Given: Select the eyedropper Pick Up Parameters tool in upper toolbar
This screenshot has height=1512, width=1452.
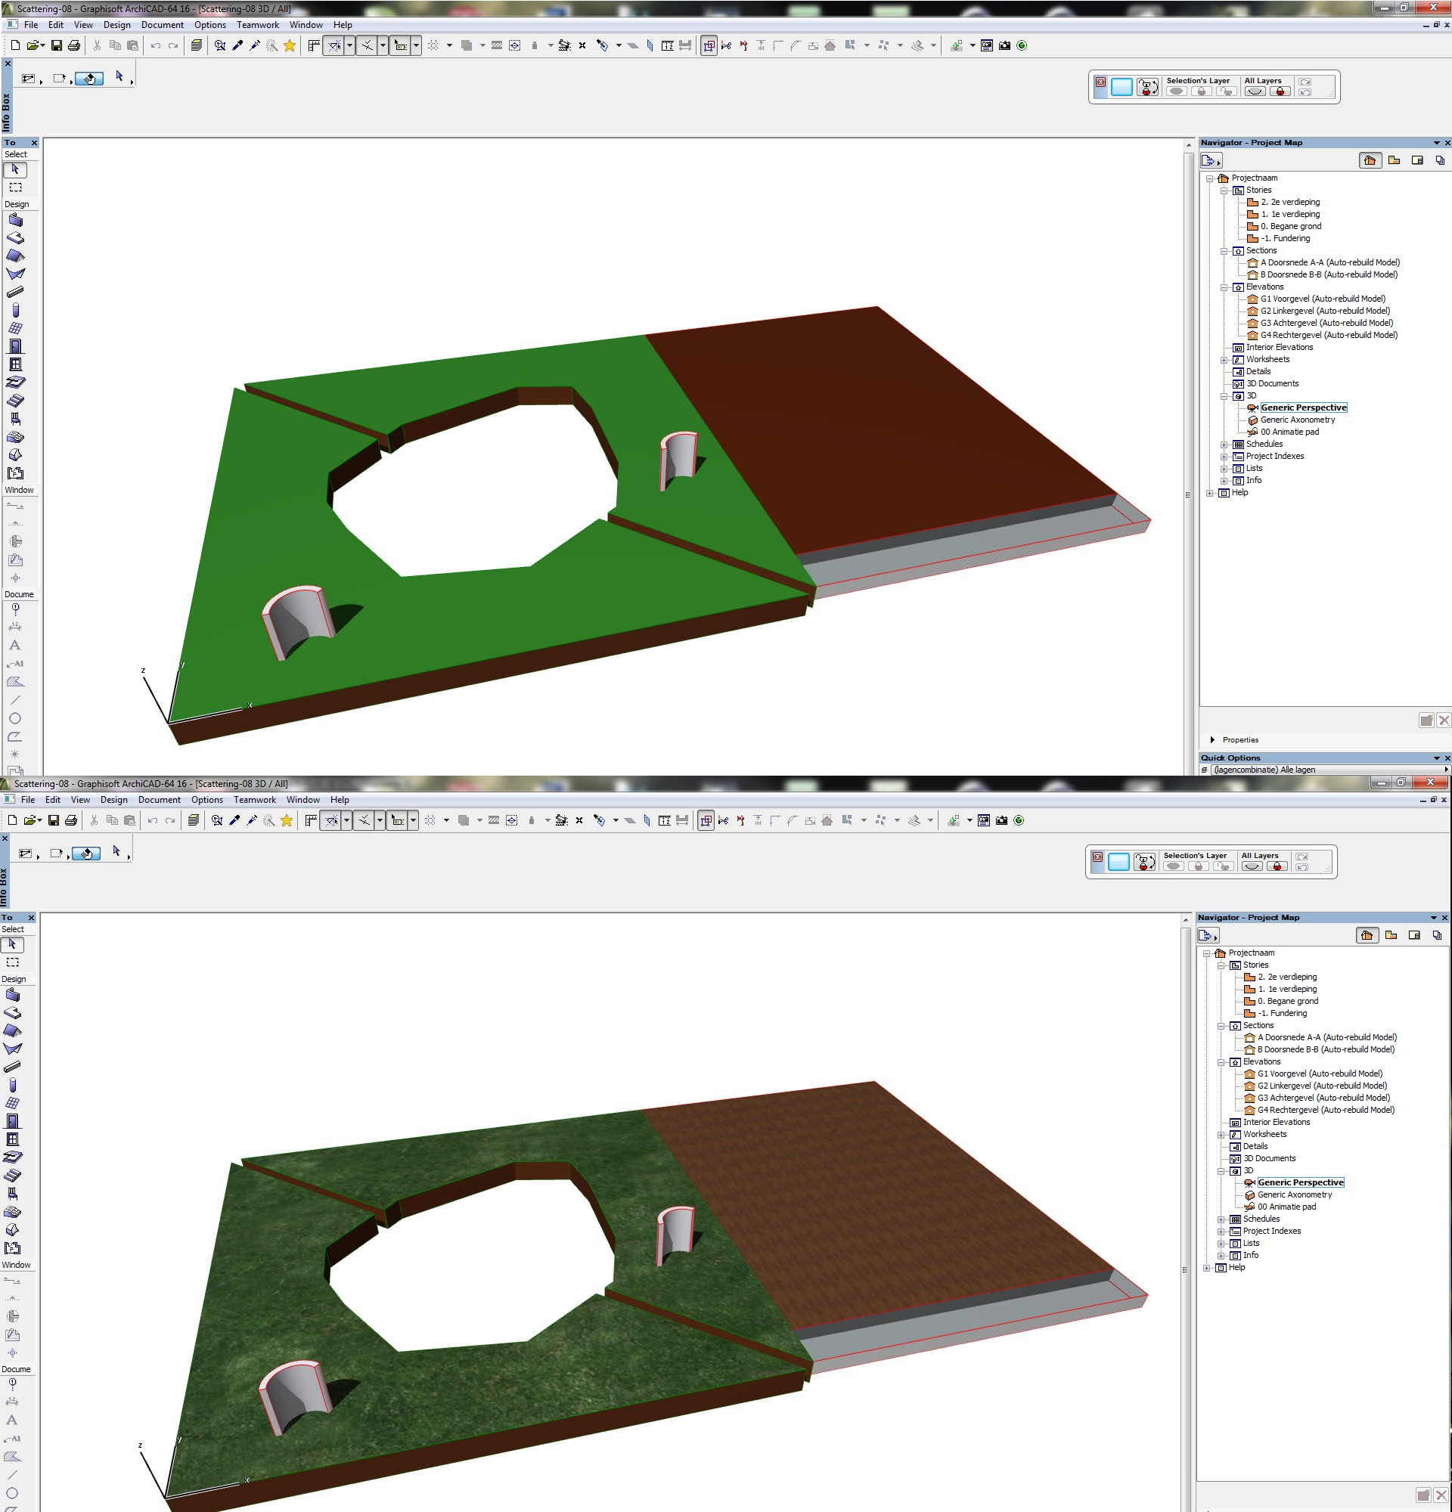Looking at the screenshot, I should coord(237,45).
